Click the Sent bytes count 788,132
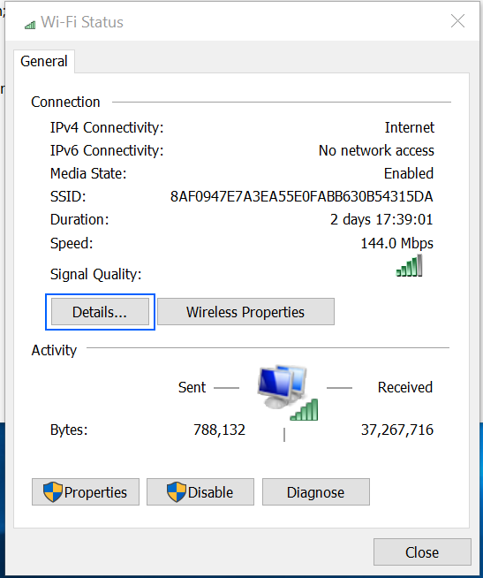This screenshot has height=578, width=483. coord(219,430)
